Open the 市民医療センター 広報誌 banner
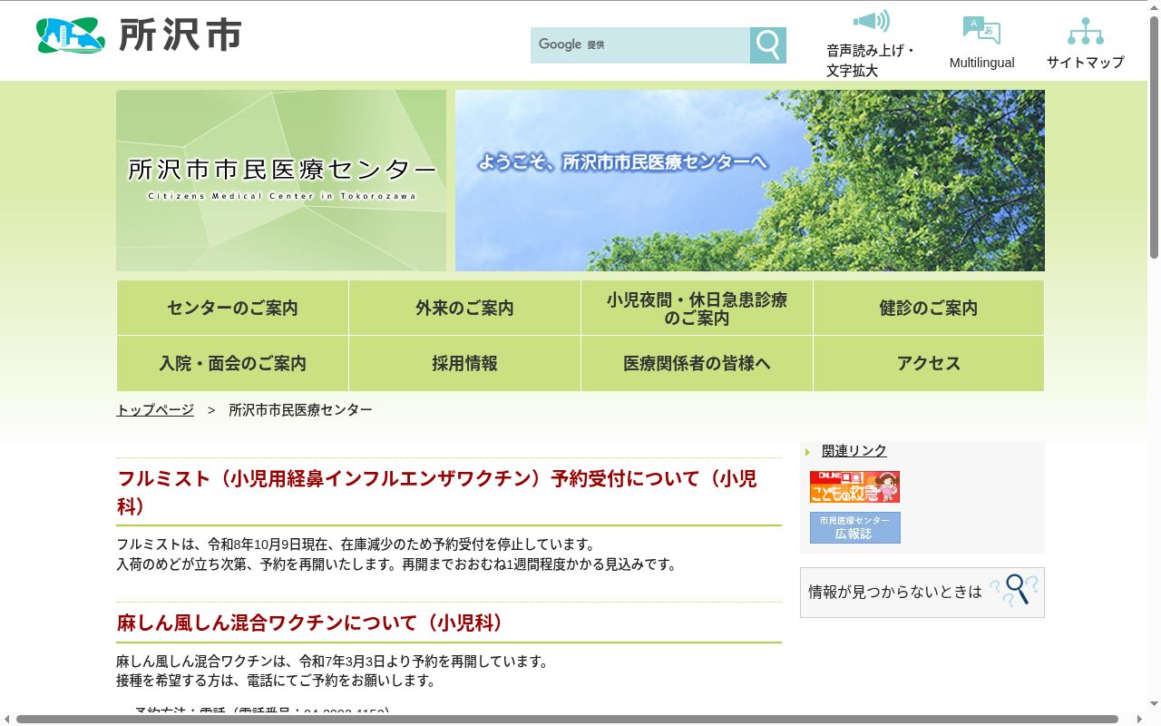The height and width of the screenshot is (726, 1161). coord(854,527)
